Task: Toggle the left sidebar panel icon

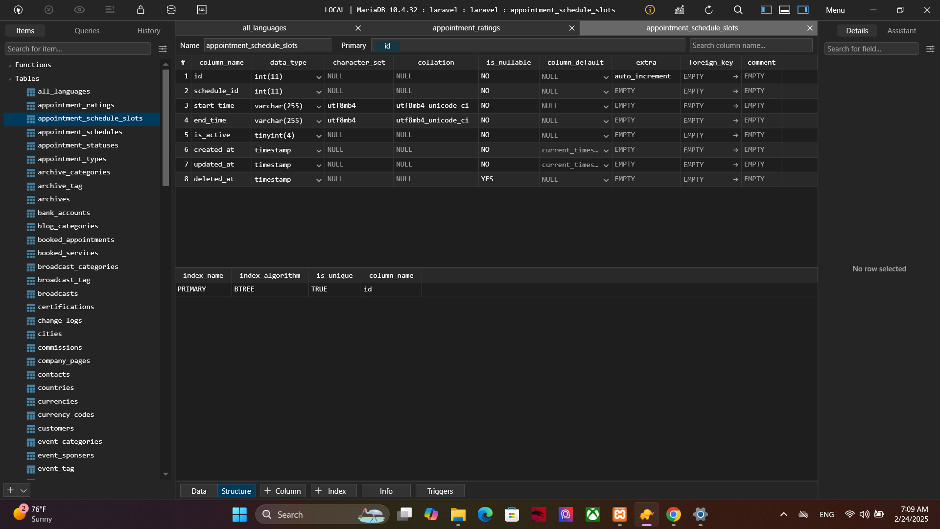Action: [x=766, y=10]
